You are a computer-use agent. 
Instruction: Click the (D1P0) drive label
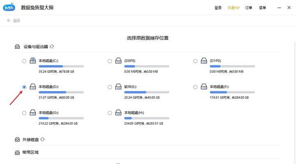pos(215,61)
